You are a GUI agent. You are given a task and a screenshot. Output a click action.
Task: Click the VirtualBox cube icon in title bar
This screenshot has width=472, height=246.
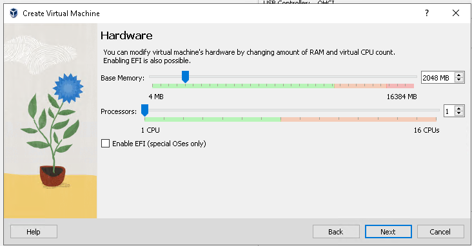14,14
